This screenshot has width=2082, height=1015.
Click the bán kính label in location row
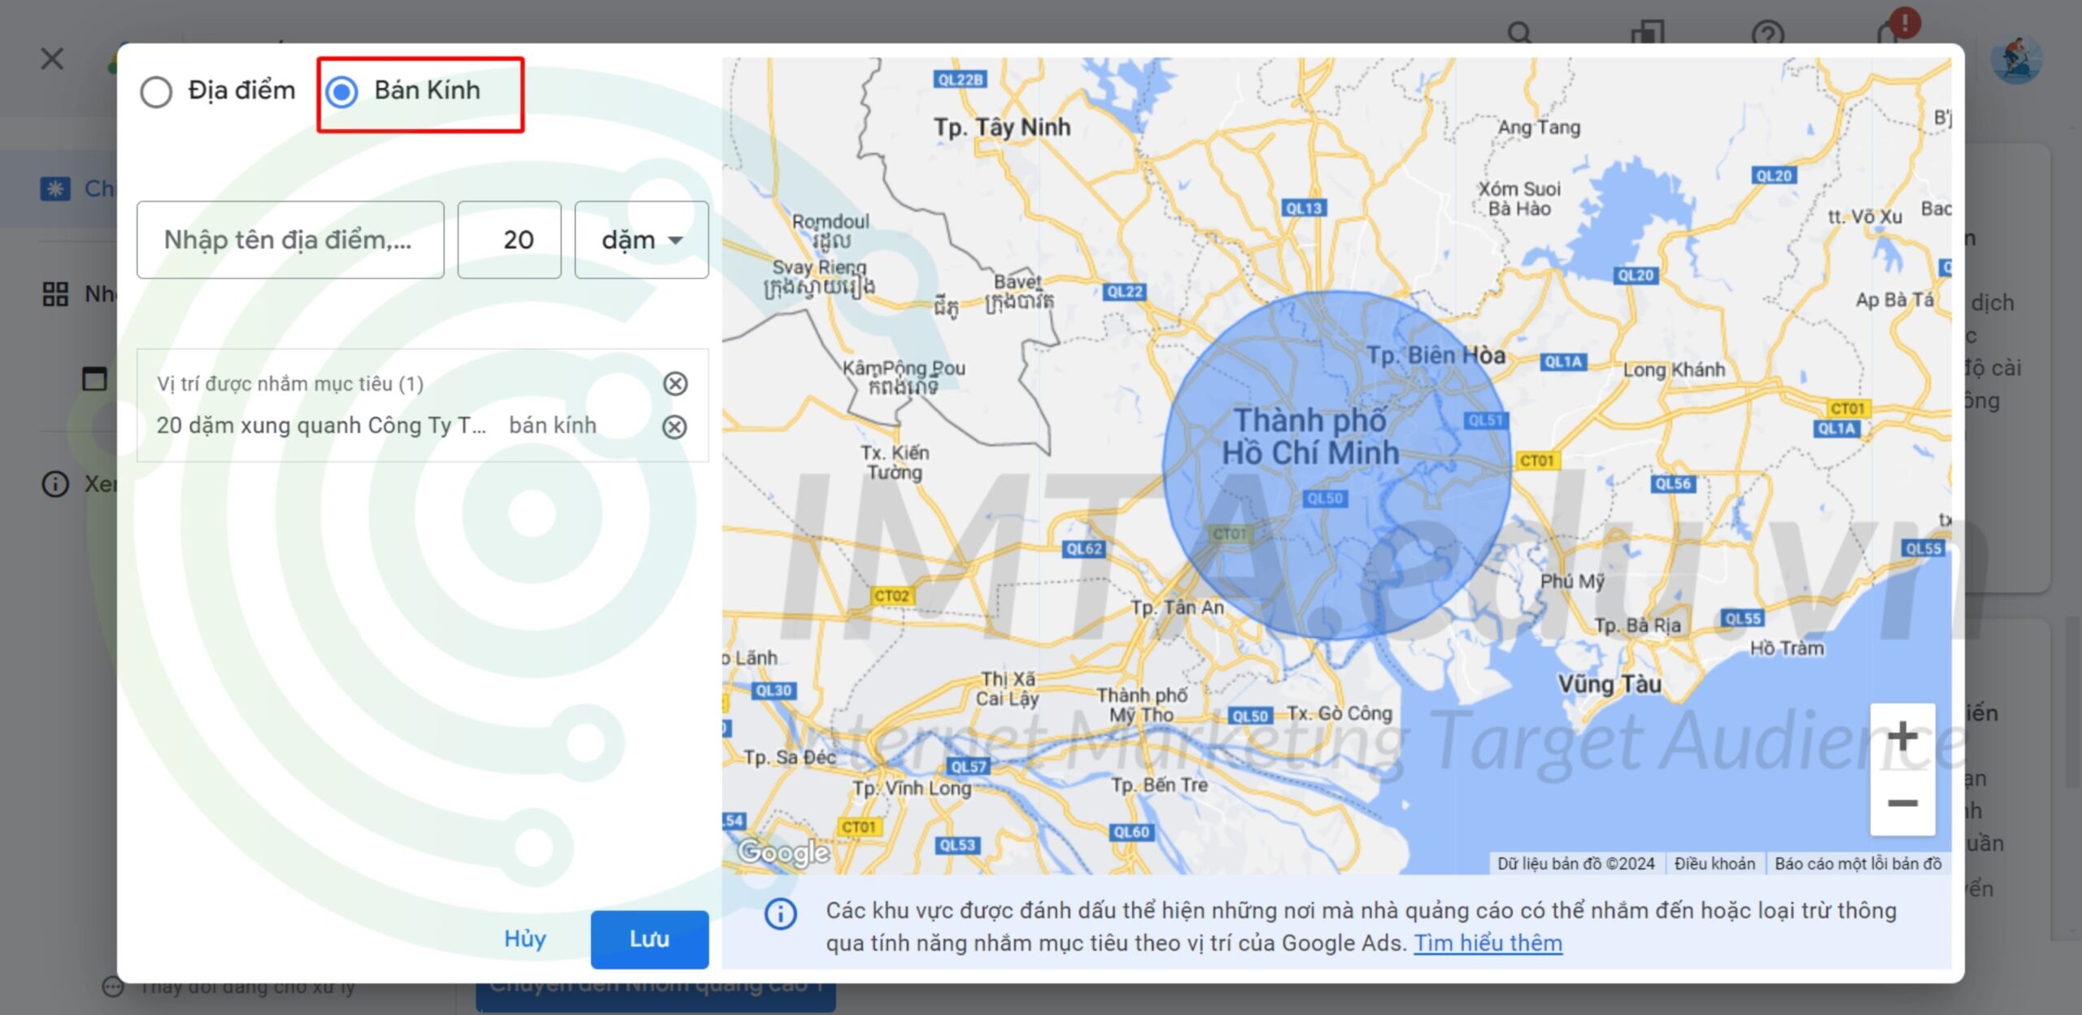[x=553, y=425]
